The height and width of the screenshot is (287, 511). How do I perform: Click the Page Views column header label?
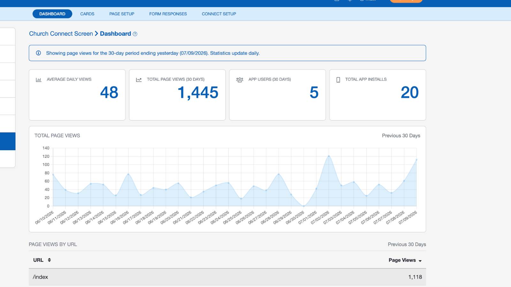(402, 260)
